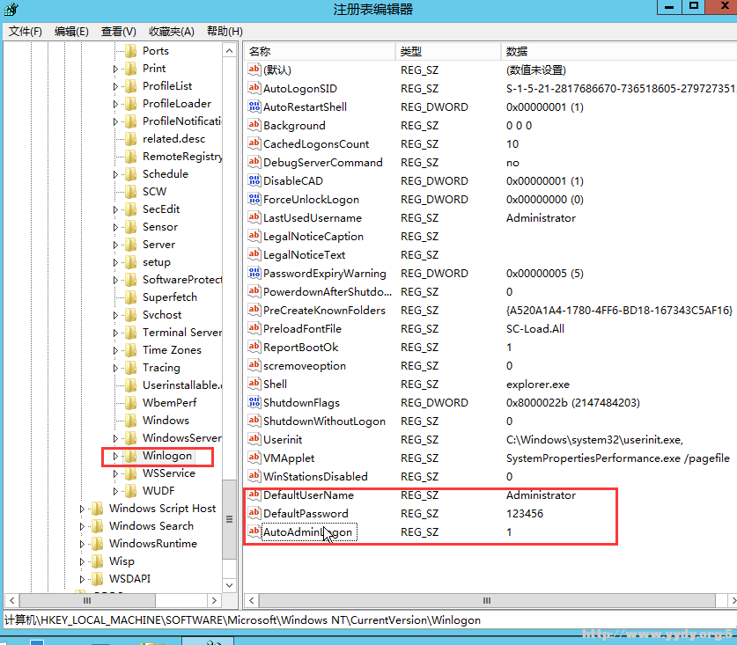Click the tree scroll up arrow

pyautogui.click(x=229, y=51)
